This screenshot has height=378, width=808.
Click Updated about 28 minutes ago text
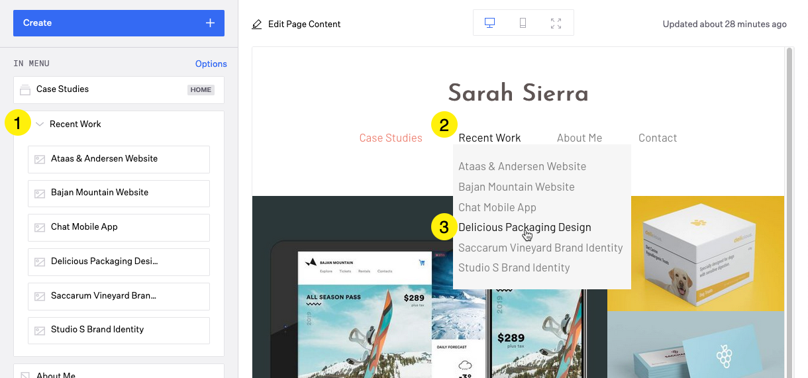coord(725,24)
